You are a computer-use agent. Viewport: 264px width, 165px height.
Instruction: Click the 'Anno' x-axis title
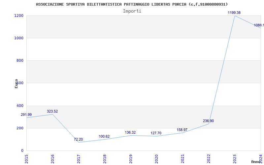tap(256, 162)
